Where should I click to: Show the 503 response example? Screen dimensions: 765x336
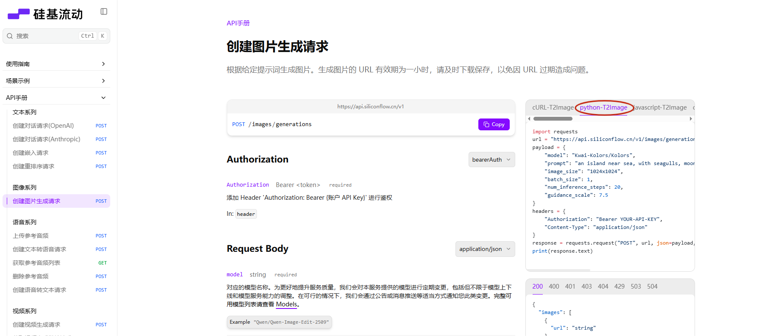point(636,286)
